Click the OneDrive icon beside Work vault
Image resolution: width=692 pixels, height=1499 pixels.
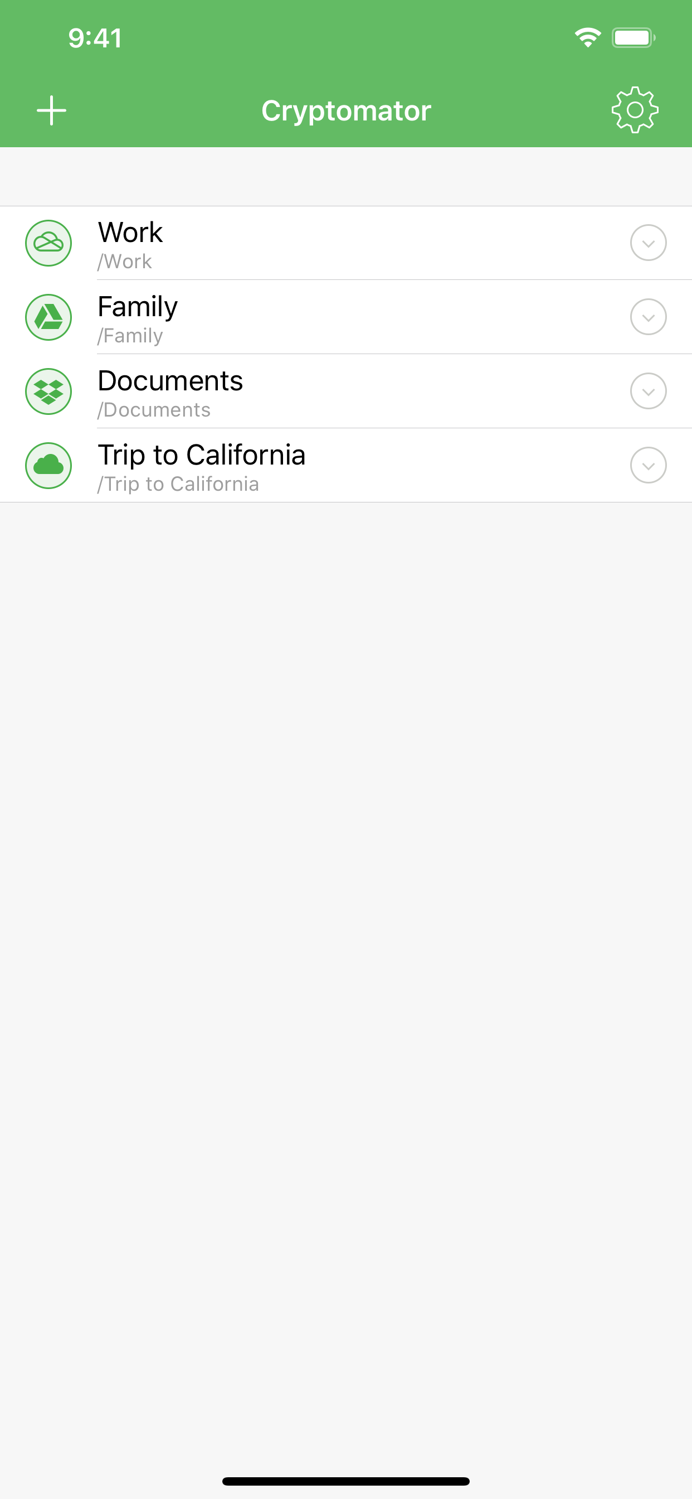(49, 243)
